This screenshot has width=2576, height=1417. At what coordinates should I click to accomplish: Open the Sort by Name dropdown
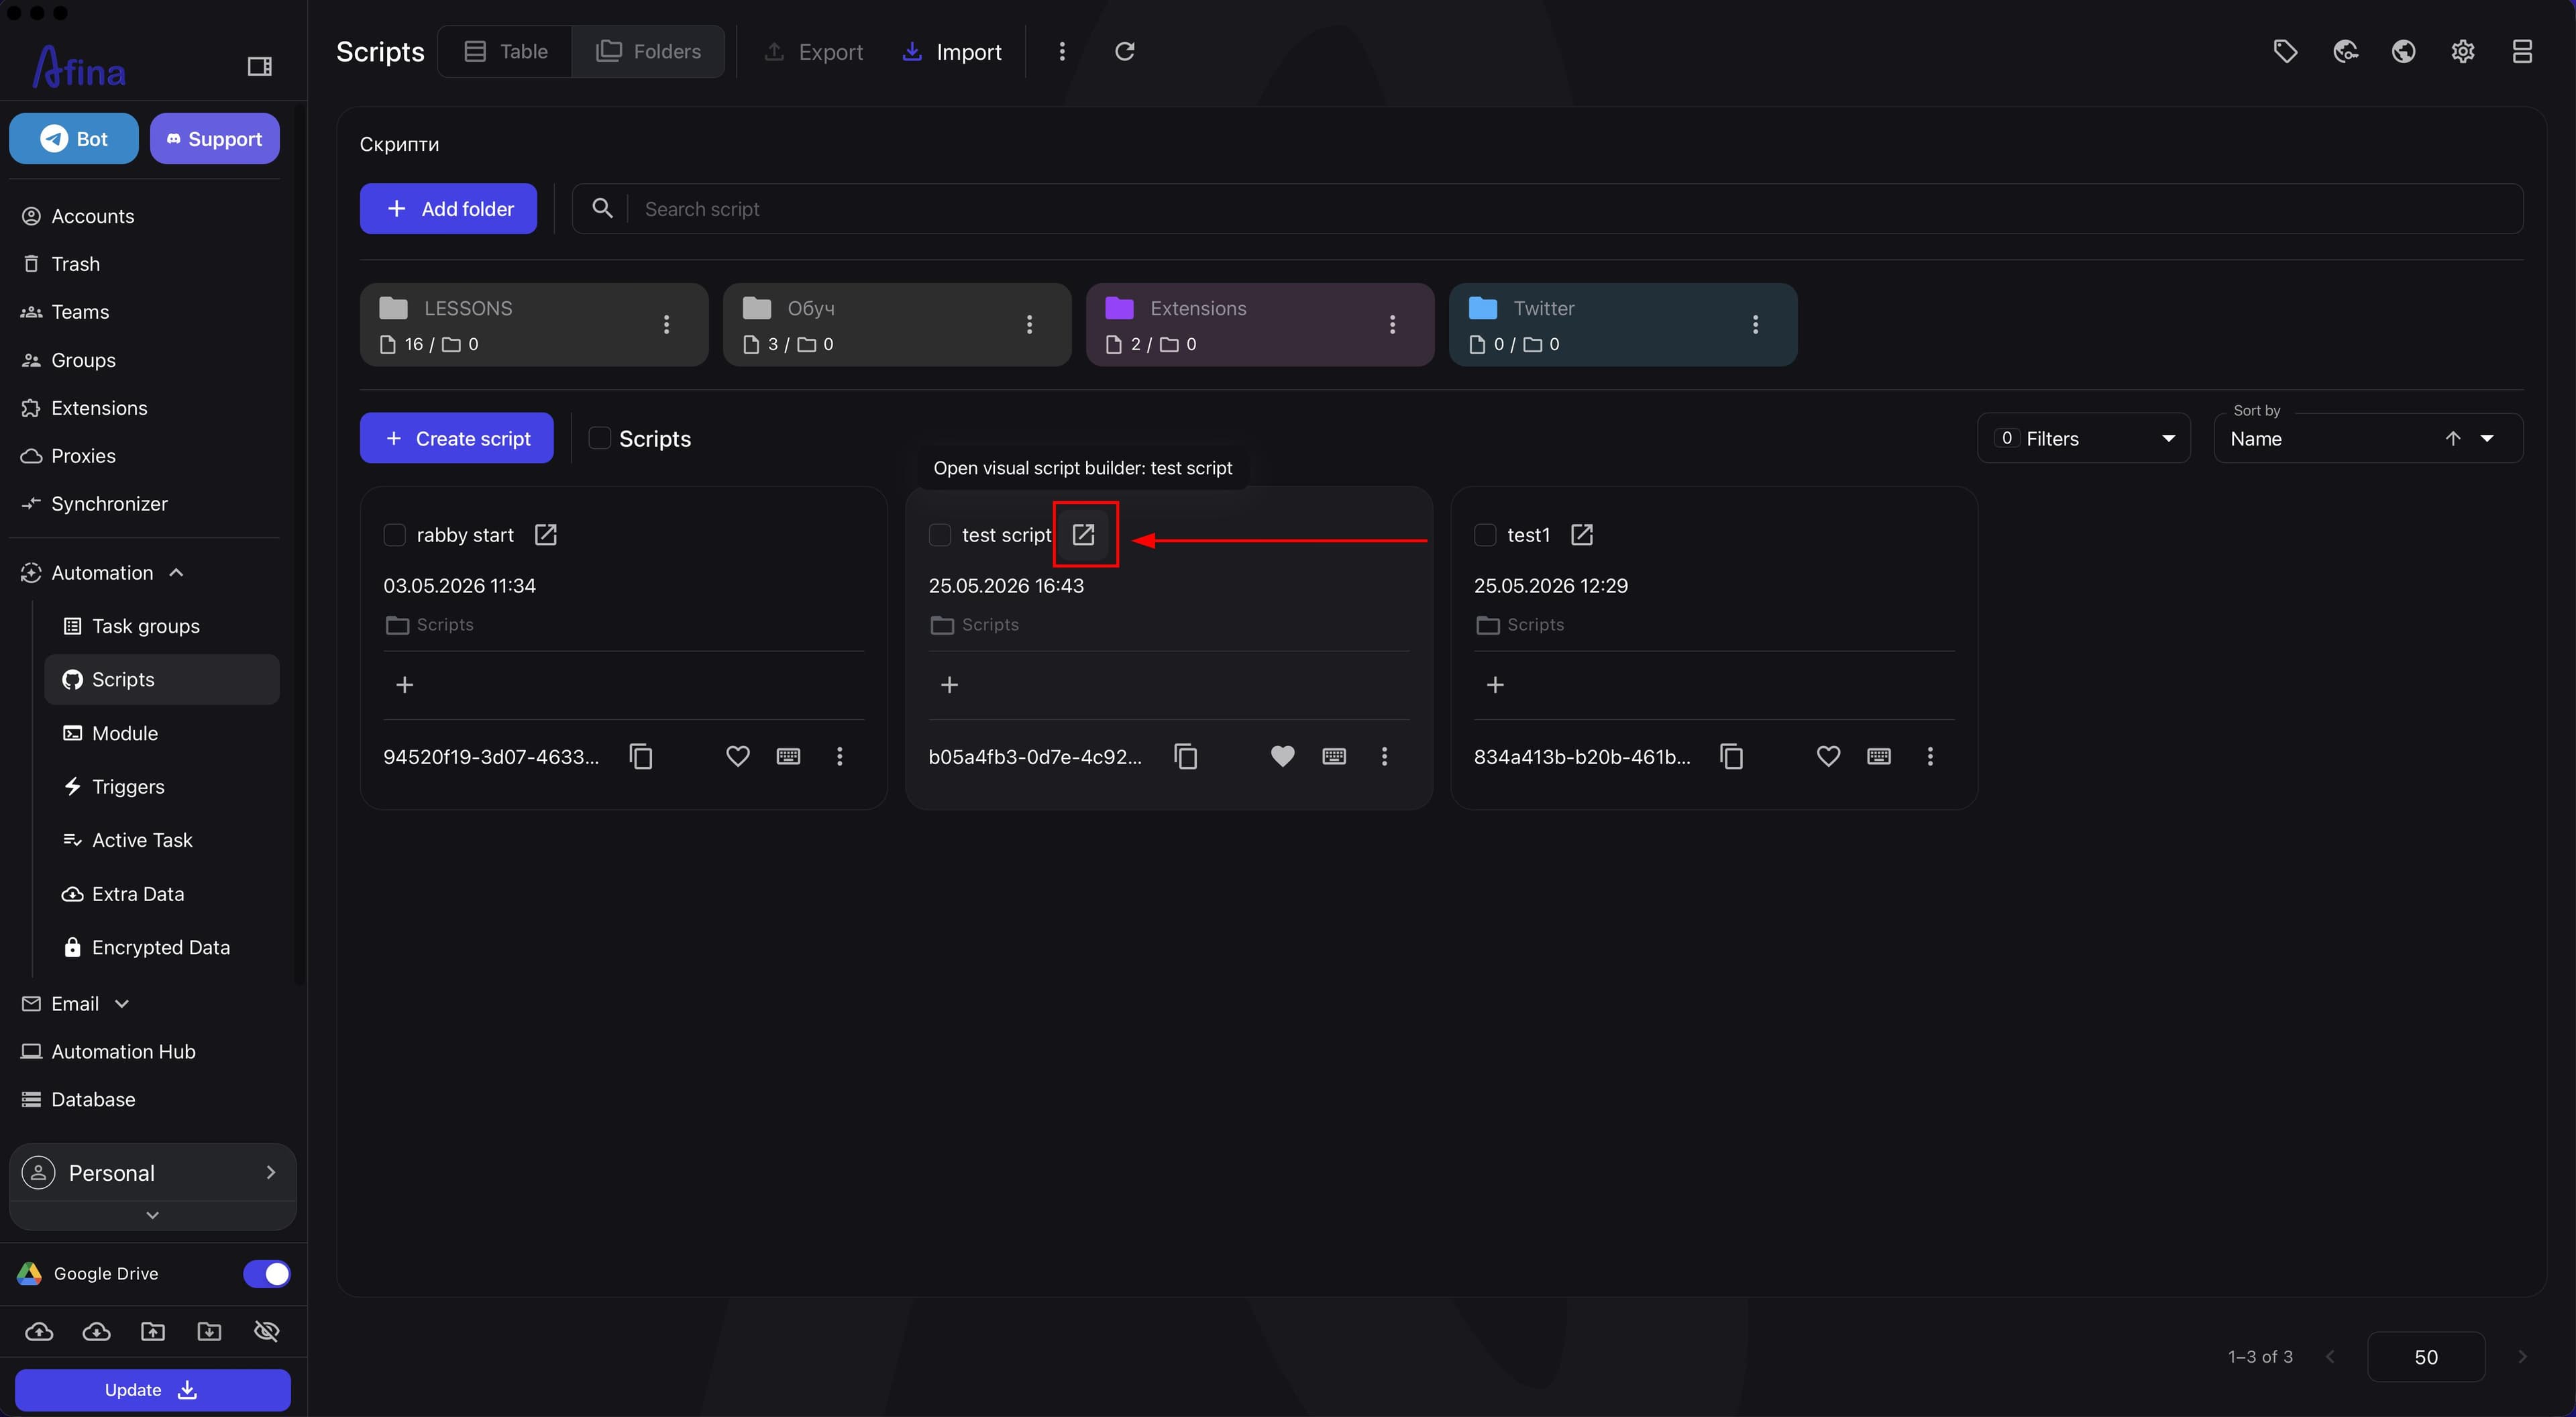coord(2368,438)
